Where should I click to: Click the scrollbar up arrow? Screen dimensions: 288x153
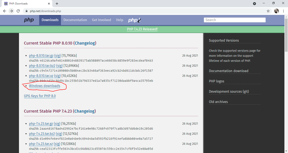286,17
